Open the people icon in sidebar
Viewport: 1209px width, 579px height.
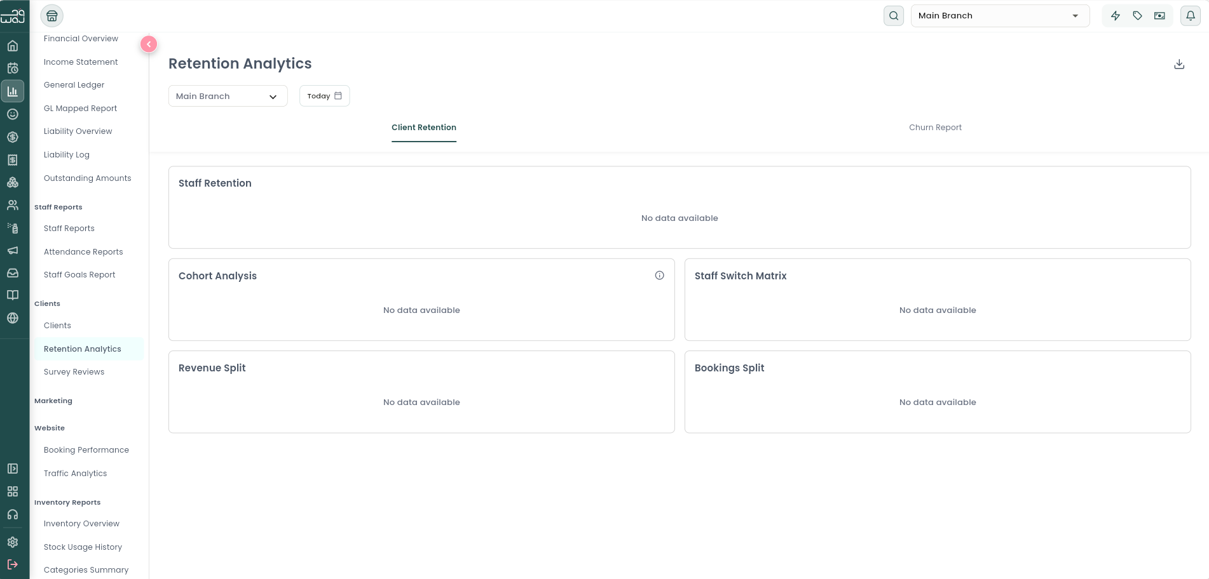click(13, 205)
